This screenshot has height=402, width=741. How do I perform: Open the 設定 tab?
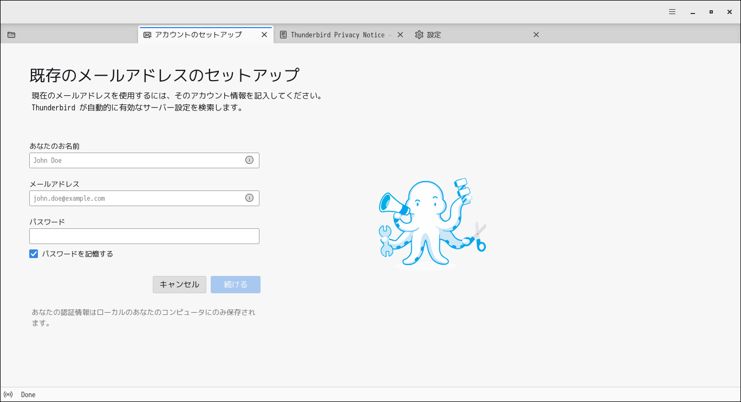click(477, 35)
